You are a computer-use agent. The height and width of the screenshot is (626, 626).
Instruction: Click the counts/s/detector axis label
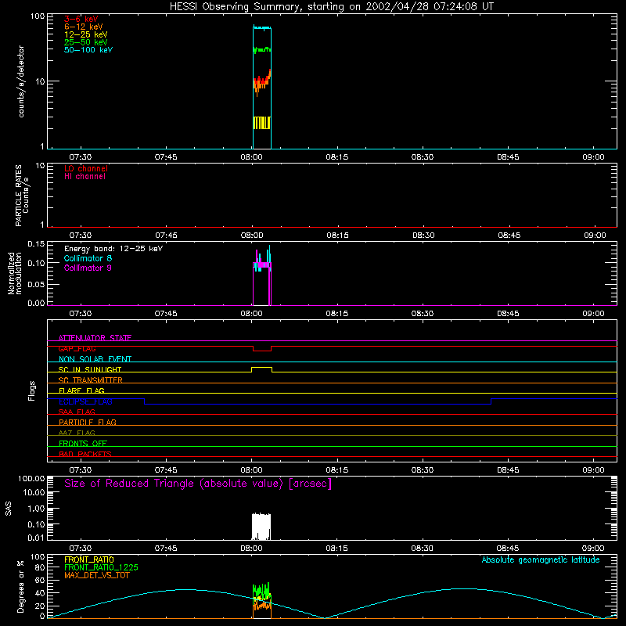point(21,81)
